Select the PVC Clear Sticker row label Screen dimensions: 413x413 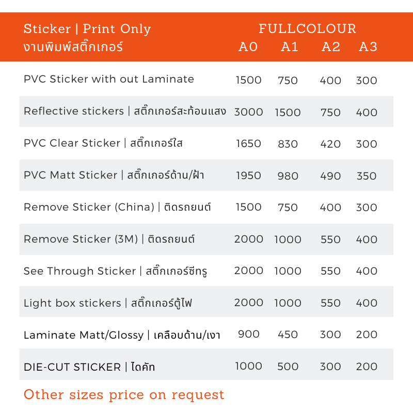pos(103,143)
